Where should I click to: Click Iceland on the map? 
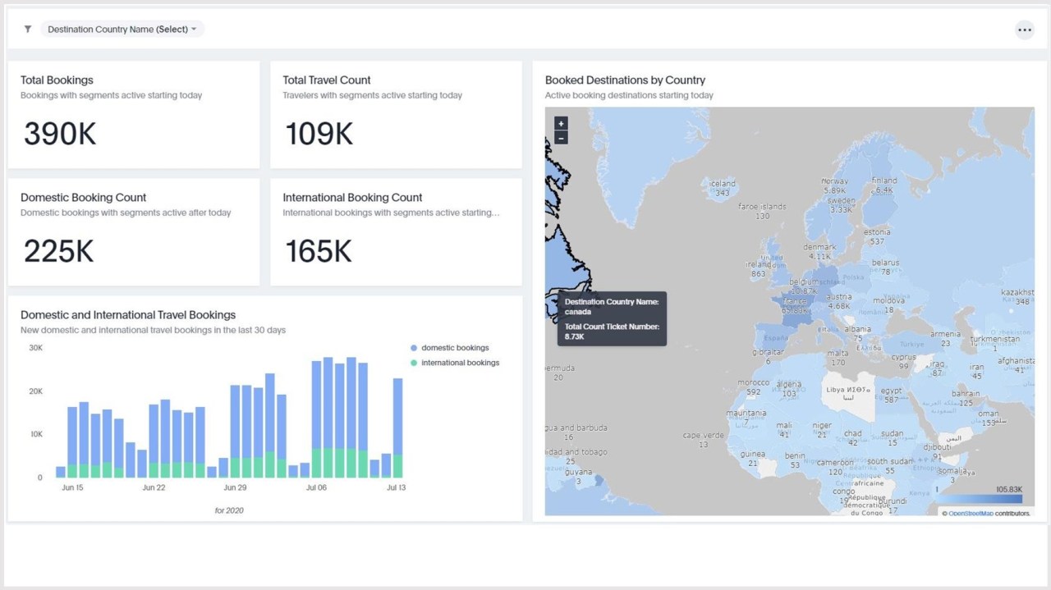tap(722, 188)
